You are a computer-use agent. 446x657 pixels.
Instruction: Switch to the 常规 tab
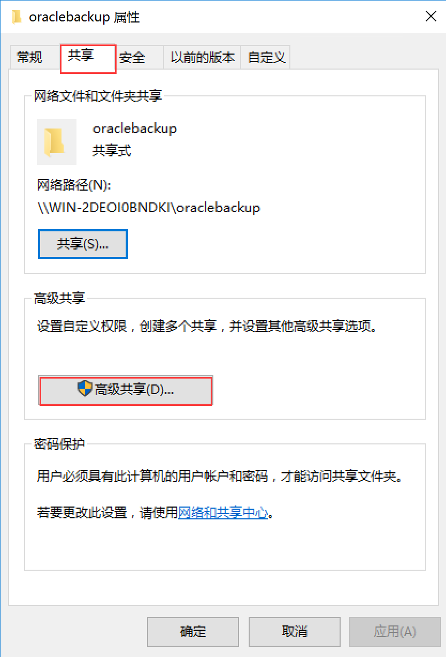(x=30, y=57)
